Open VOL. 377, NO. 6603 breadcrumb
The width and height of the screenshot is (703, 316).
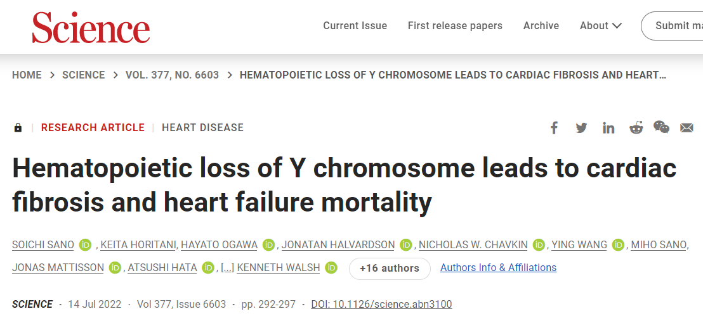(172, 75)
